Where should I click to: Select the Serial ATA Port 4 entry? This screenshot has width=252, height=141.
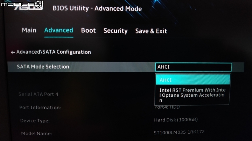(x=38, y=94)
